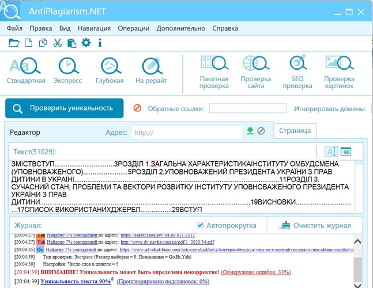This screenshot has height=288, width=373.
Task: Start the Глубокая check mode
Action: coord(110,71)
